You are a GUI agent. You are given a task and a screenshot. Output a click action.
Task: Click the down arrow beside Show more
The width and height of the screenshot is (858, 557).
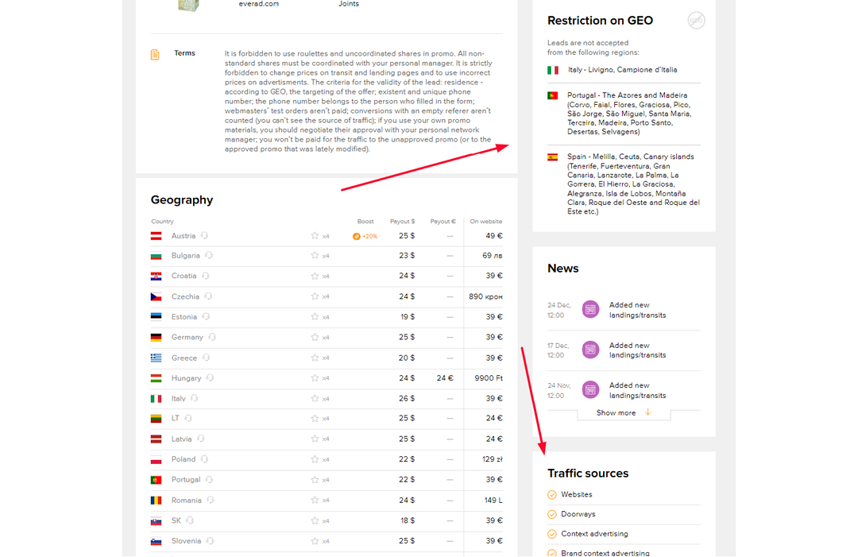(648, 412)
